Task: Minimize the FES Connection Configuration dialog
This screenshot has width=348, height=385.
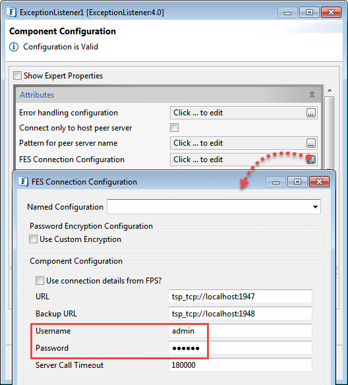Action: pyautogui.click(x=276, y=182)
